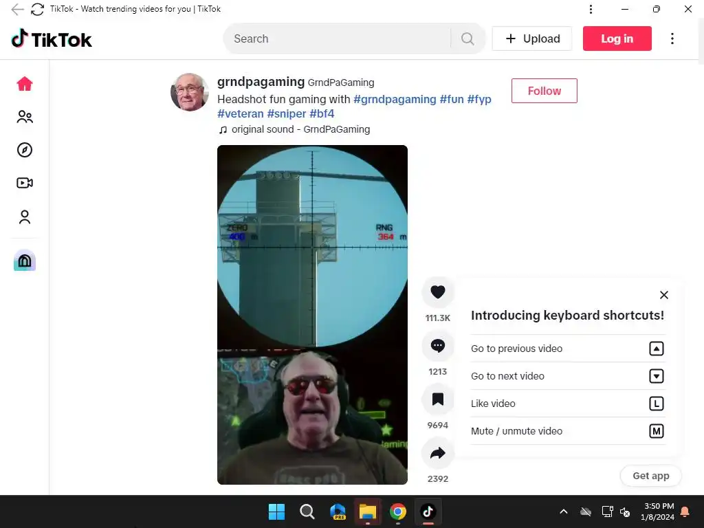Close the keyboard shortcuts popup
The height and width of the screenshot is (528, 704).
(x=664, y=295)
